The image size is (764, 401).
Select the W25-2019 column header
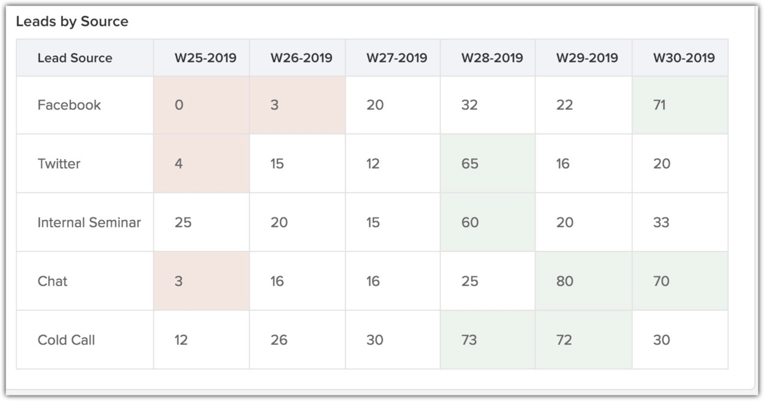coord(205,58)
